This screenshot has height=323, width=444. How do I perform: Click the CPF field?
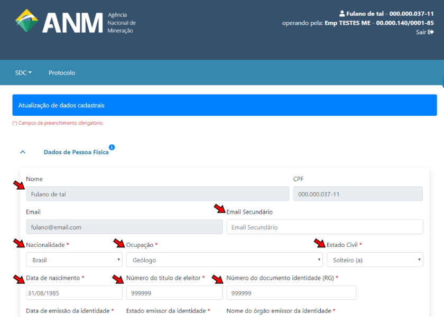[358, 194]
